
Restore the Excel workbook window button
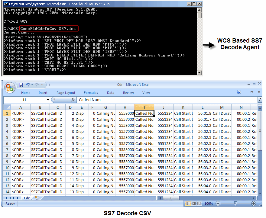pos(252,92)
